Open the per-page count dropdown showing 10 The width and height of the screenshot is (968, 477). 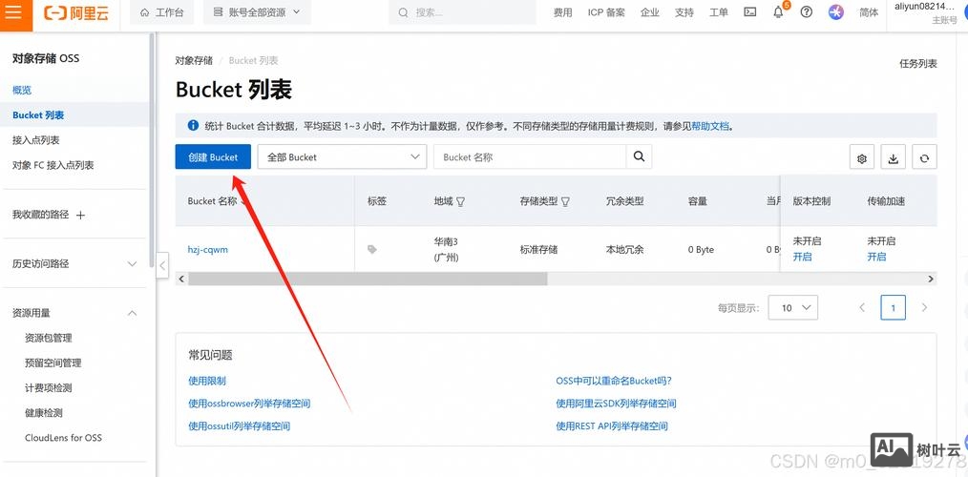click(x=792, y=307)
